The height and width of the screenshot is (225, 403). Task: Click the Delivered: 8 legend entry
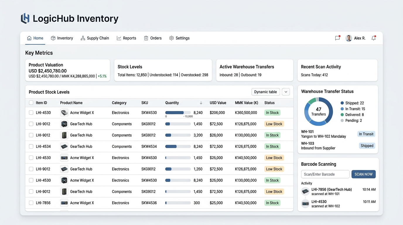pyautogui.click(x=352, y=115)
